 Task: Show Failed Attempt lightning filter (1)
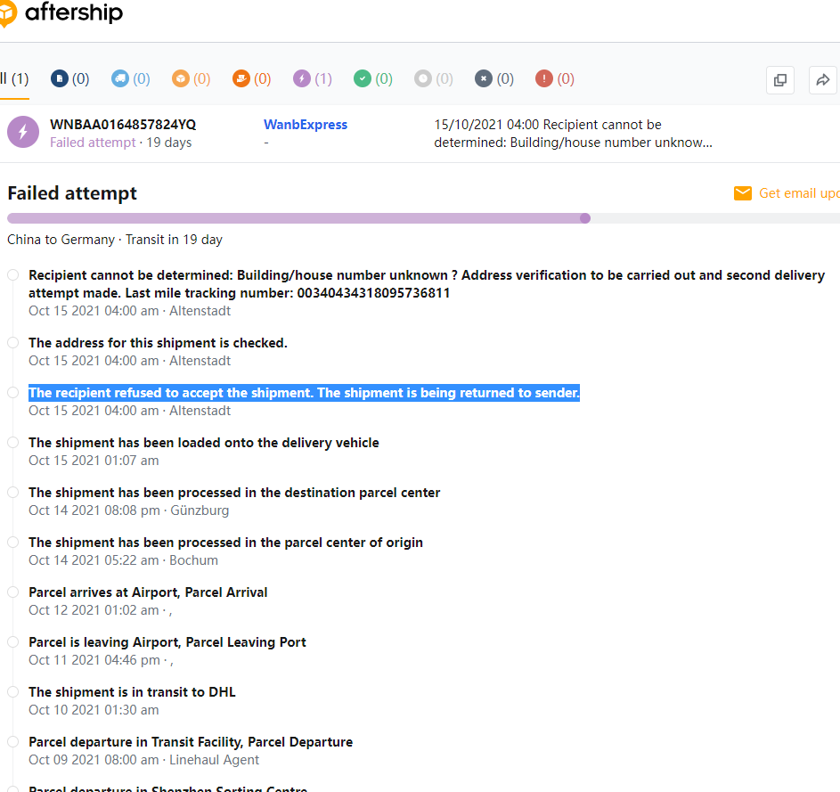click(x=312, y=78)
